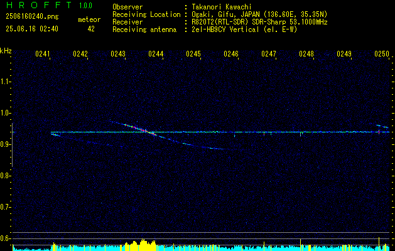Select location Ogaki, Gifu, JAPAN text
The height and width of the screenshot is (251, 395).
[x=224, y=14]
